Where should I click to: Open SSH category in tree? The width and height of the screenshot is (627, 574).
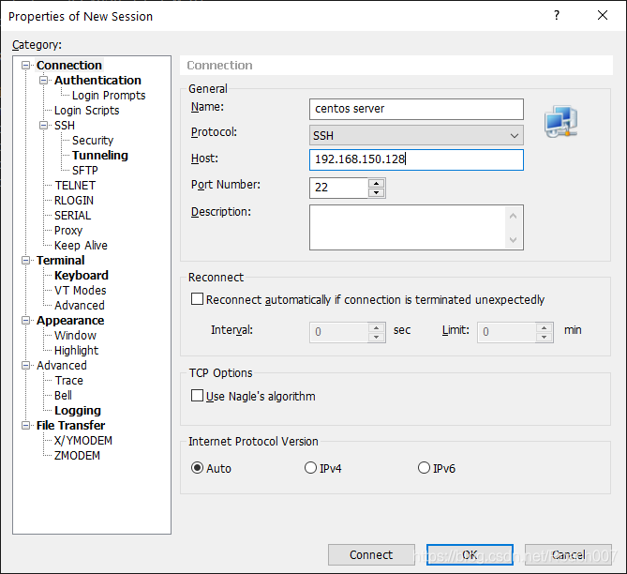[65, 126]
